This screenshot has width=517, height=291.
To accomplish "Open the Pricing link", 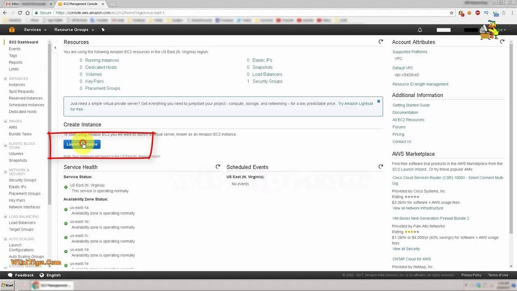I will coord(398,134).
